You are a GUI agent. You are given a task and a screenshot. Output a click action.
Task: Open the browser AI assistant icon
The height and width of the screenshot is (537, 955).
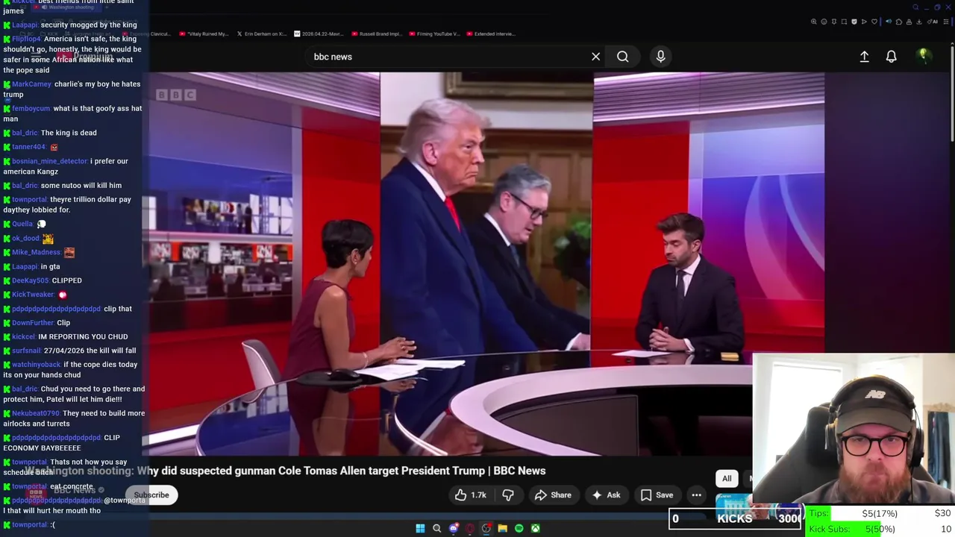(933, 22)
